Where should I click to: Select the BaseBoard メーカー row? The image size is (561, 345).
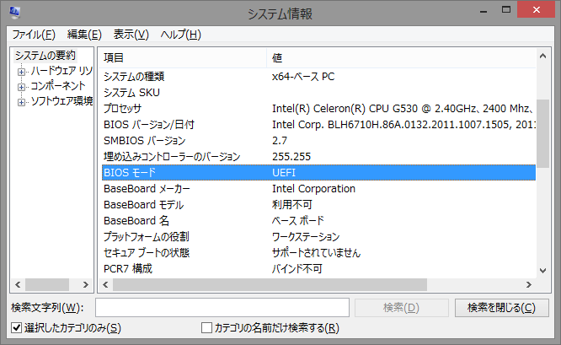pyautogui.click(x=318, y=188)
